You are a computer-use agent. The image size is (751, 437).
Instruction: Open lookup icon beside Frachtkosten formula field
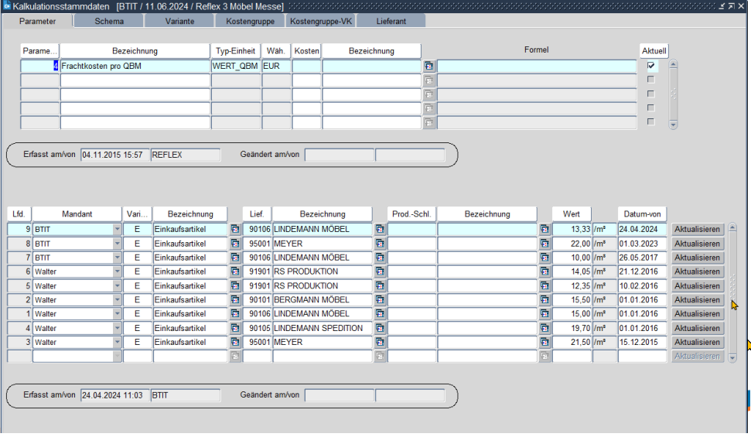(x=428, y=67)
